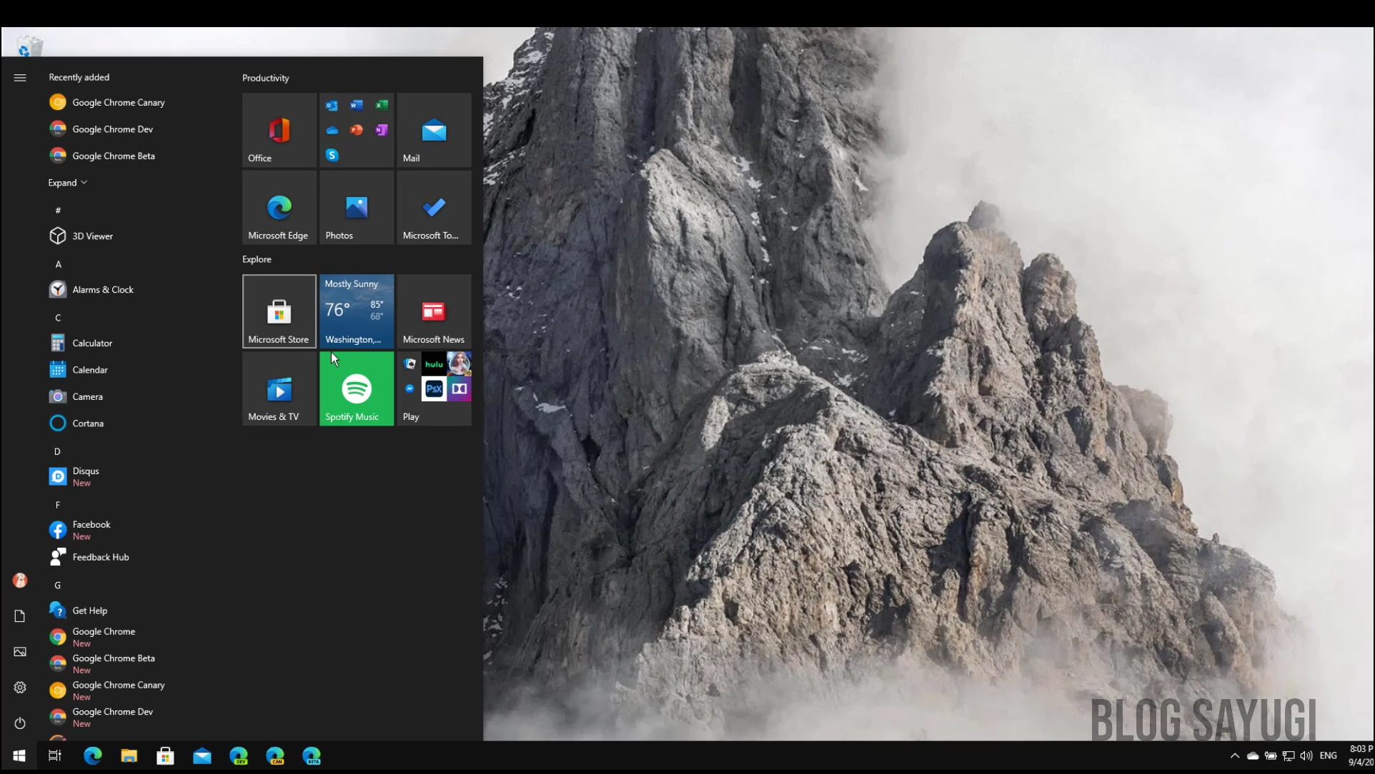This screenshot has width=1375, height=774.
Task: Open the Mail tile
Action: pyautogui.click(x=433, y=131)
